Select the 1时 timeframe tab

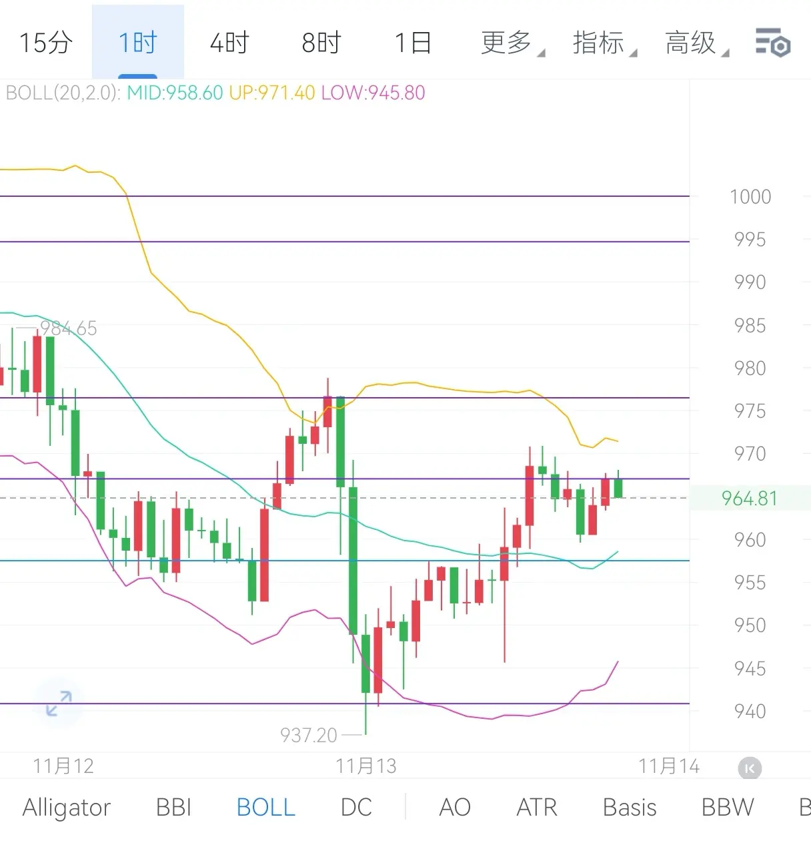(x=138, y=43)
